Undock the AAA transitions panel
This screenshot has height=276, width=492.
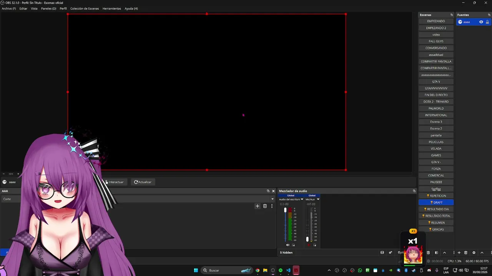[268, 191]
